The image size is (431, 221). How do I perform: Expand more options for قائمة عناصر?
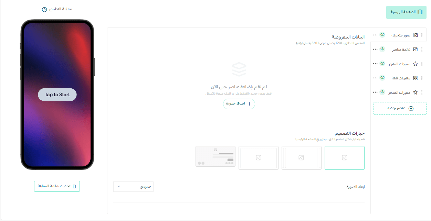375,49
